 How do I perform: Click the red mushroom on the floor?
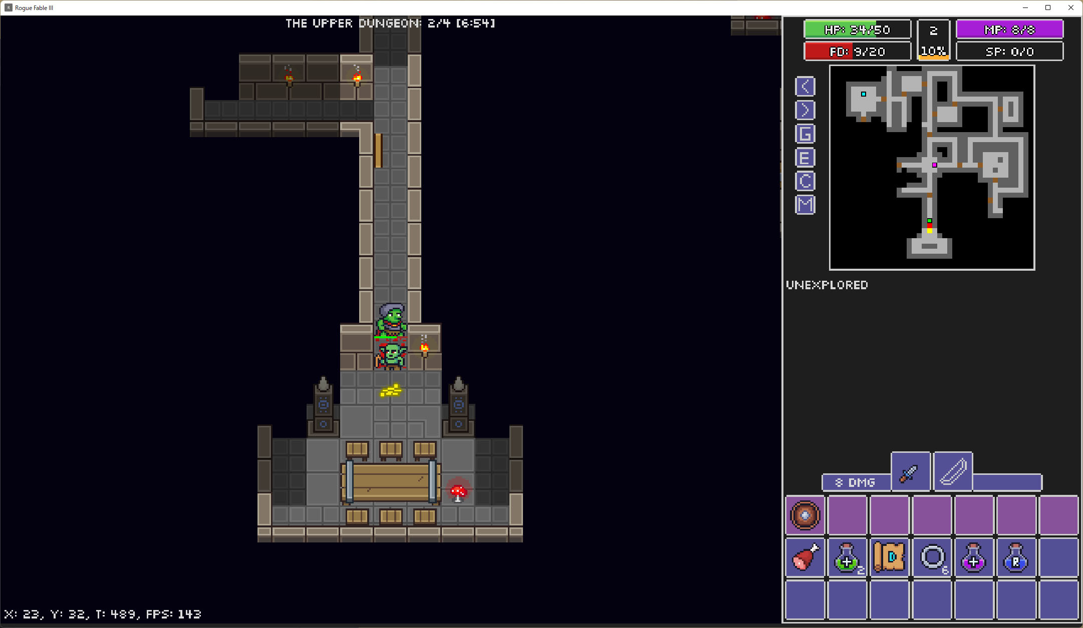(458, 492)
